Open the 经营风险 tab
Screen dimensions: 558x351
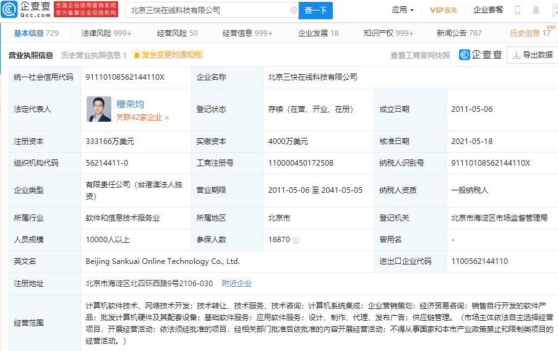point(177,33)
